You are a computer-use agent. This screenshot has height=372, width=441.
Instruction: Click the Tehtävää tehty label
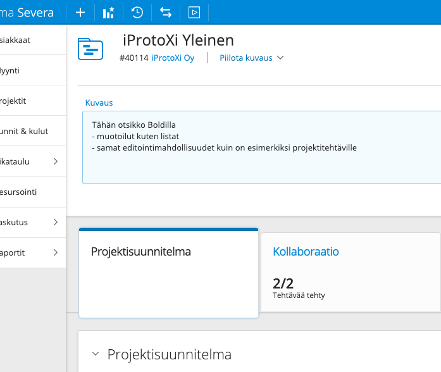point(299,295)
